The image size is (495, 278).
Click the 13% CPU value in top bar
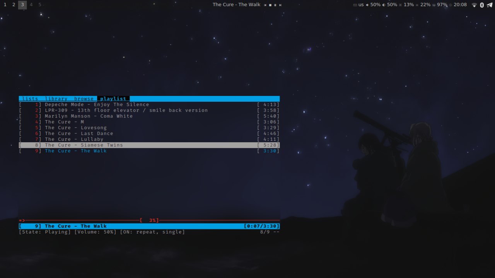(x=409, y=5)
